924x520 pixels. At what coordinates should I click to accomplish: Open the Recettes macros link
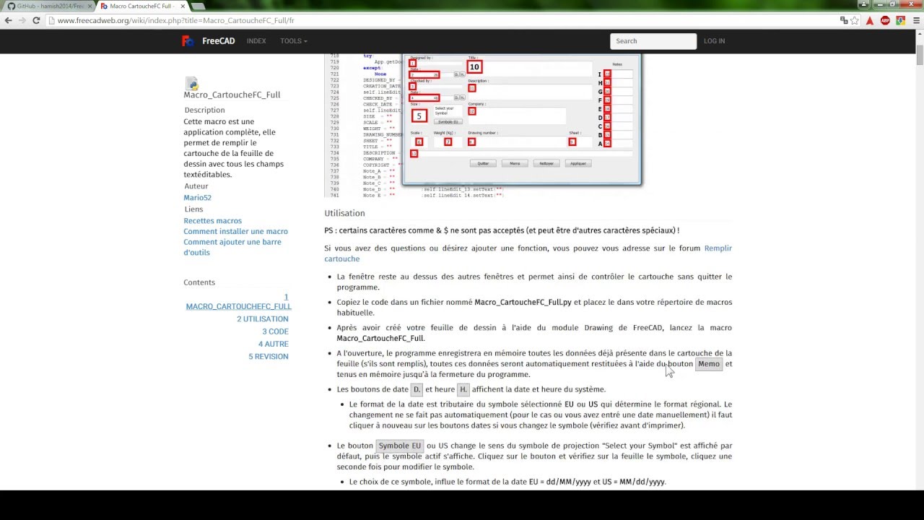[x=212, y=221]
